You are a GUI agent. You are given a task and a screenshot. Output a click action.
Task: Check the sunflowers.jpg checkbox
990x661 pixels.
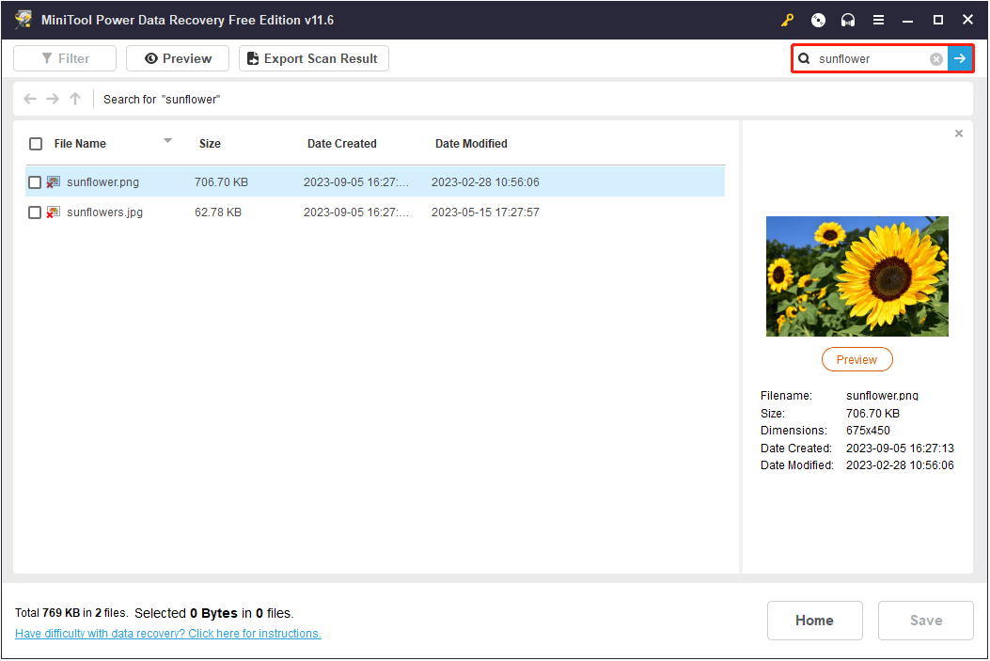coord(35,212)
